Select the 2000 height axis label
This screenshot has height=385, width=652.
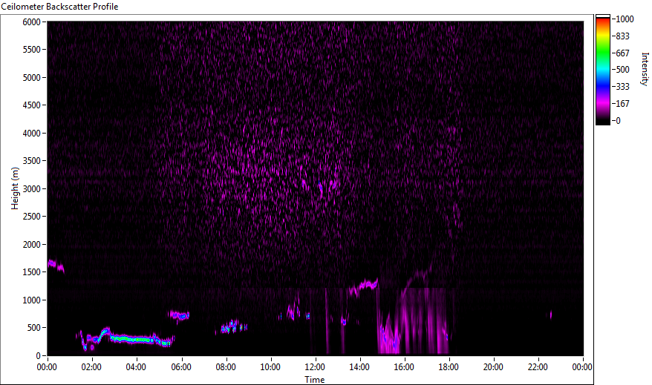coord(32,245)
